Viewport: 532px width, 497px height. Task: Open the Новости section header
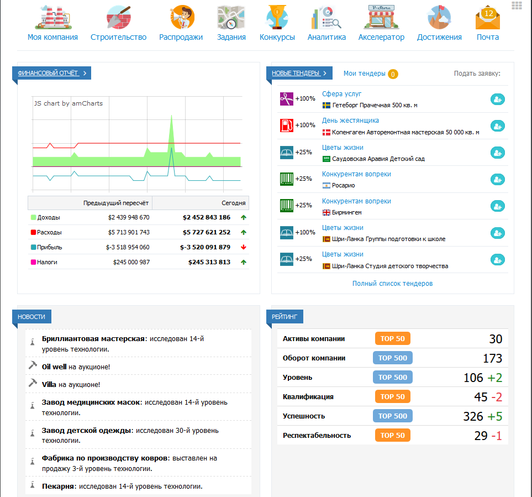(31, 317)
